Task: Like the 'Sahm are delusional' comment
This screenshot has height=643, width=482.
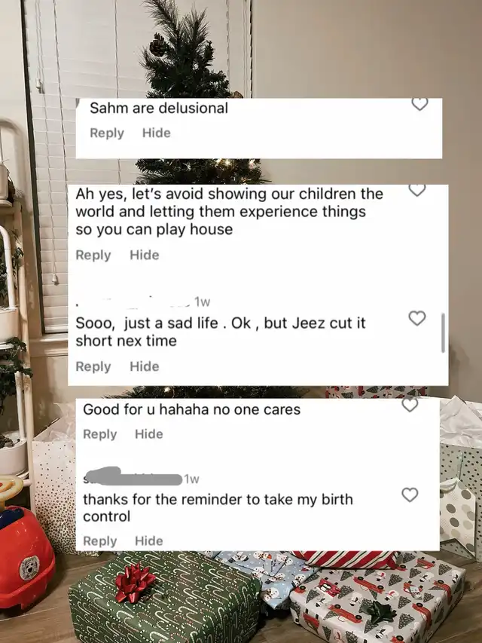Action: pyautogui.click(x=419, y=105)
